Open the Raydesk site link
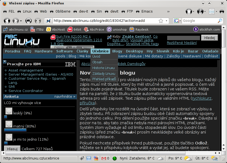This screenshot has width=227, height=163. coord(139,29)
